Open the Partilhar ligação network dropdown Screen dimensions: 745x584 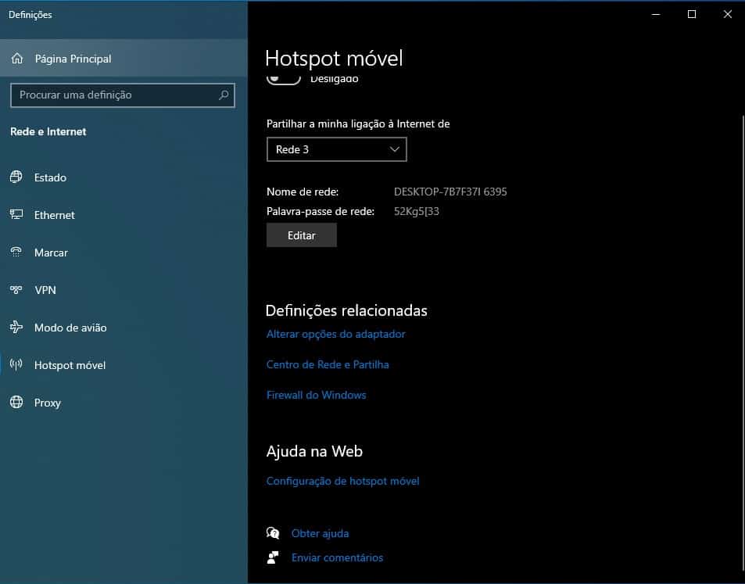point(336,149)
